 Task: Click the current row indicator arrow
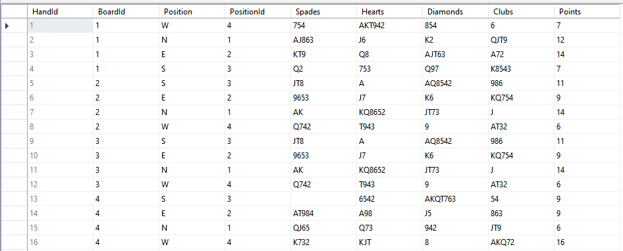(7, 26)
